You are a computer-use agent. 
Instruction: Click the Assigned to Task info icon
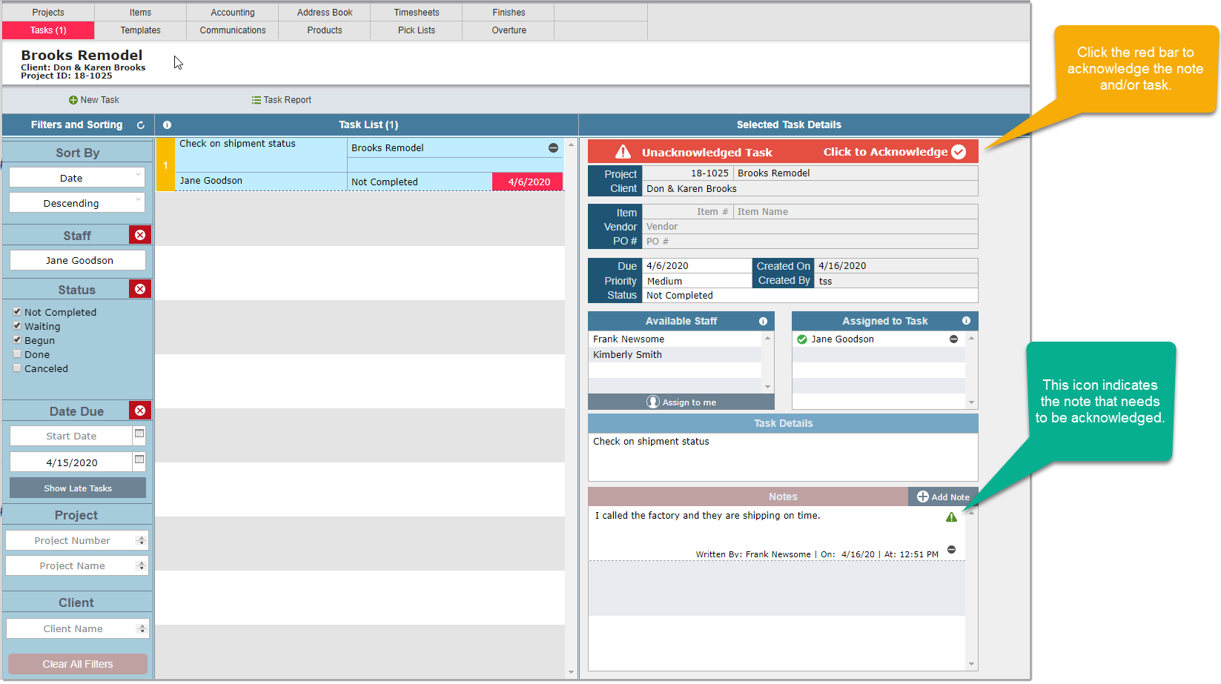point(966,321)
